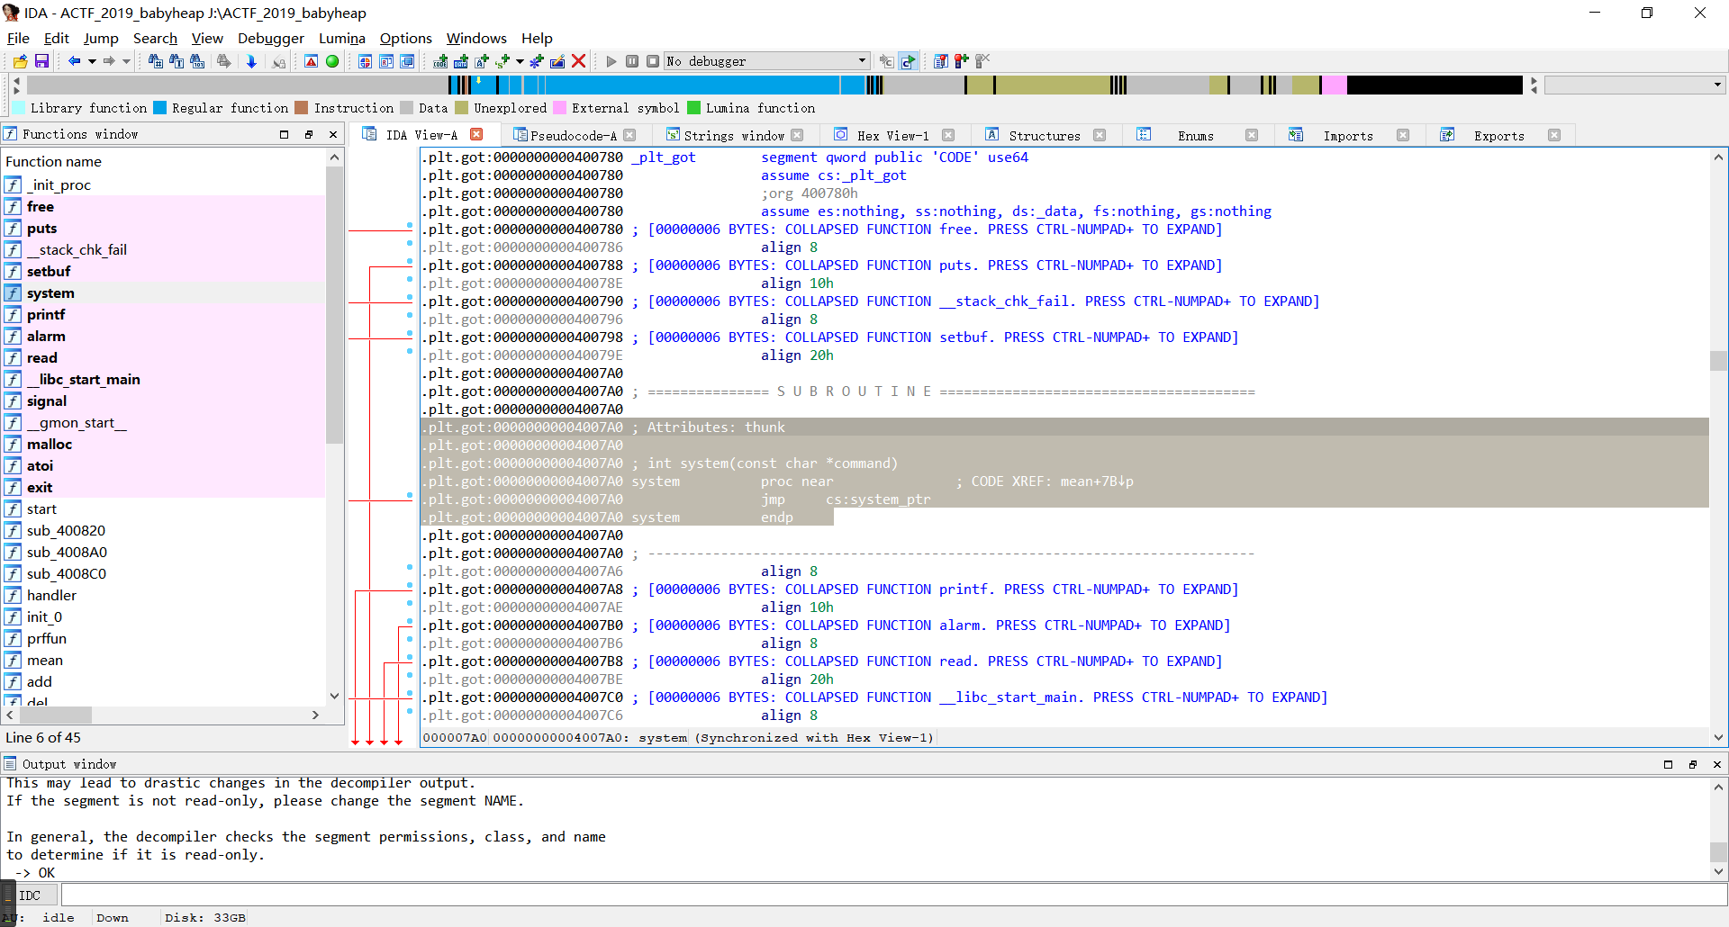Viewport: 1729px width, 927px height.
Task: Click the red X delete icon in toolbar
Action: (x=579, y=61)
